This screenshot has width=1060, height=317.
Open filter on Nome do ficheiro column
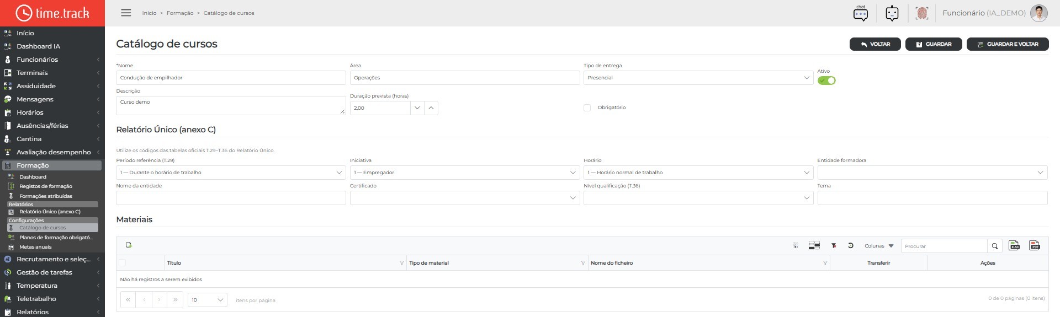point(825,263)
